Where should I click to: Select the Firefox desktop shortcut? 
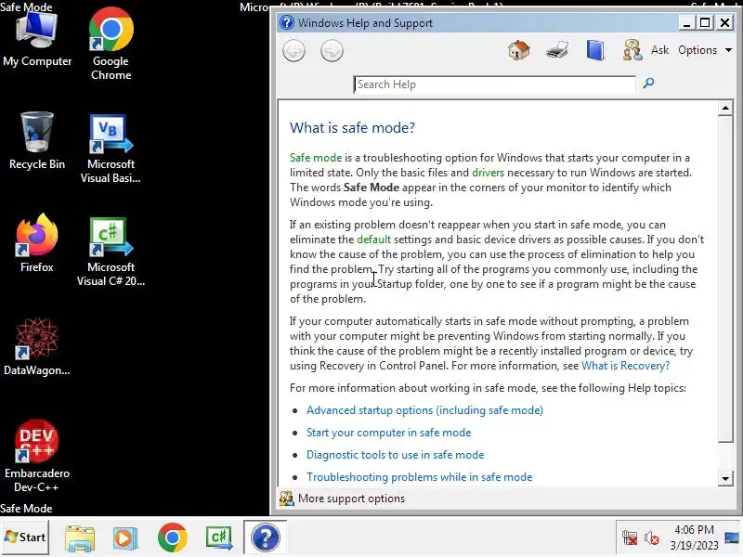pos(37,243)
